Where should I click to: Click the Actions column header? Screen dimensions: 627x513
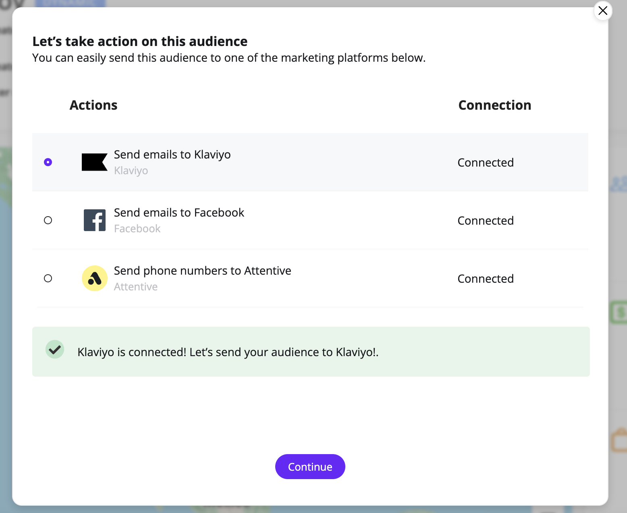(x=93, y=105)
